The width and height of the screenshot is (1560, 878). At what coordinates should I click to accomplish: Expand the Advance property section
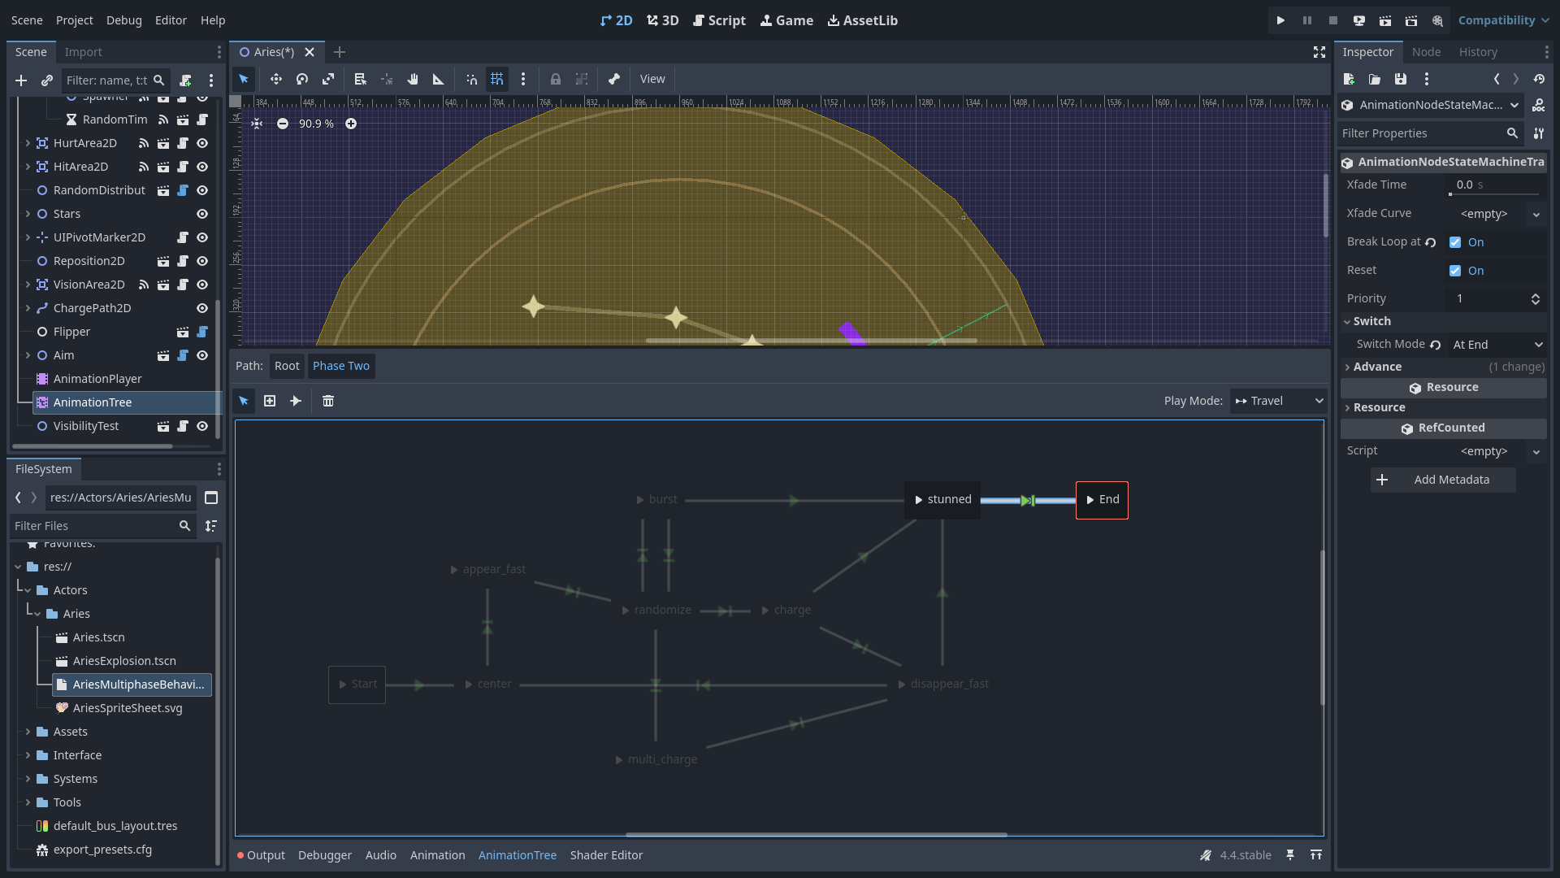[x=1377, y=367]
